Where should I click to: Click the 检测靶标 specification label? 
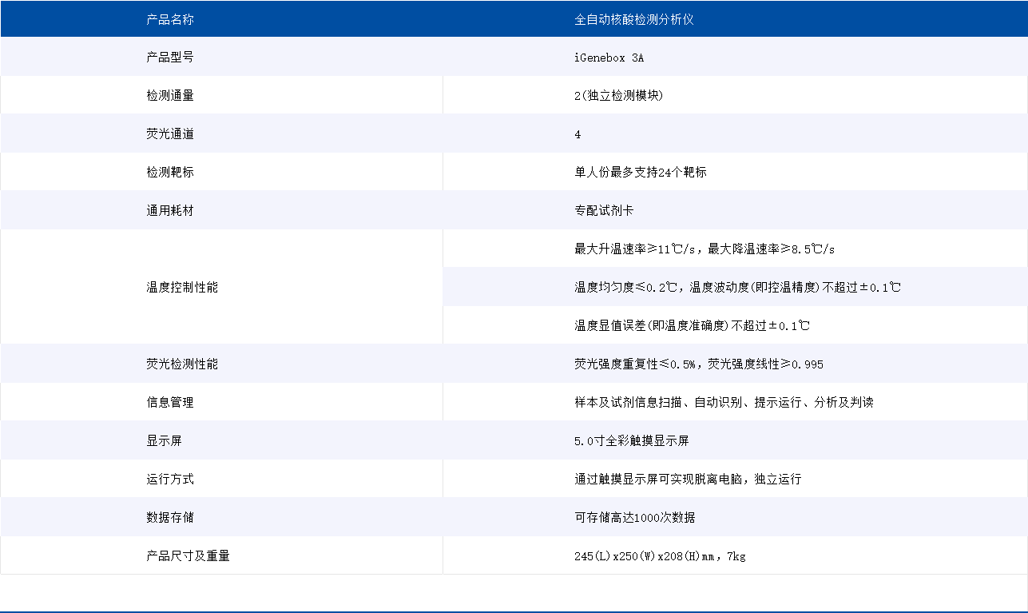pos(168,171)
